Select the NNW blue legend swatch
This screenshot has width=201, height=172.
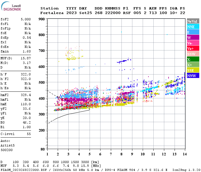[x=193, y=76]
